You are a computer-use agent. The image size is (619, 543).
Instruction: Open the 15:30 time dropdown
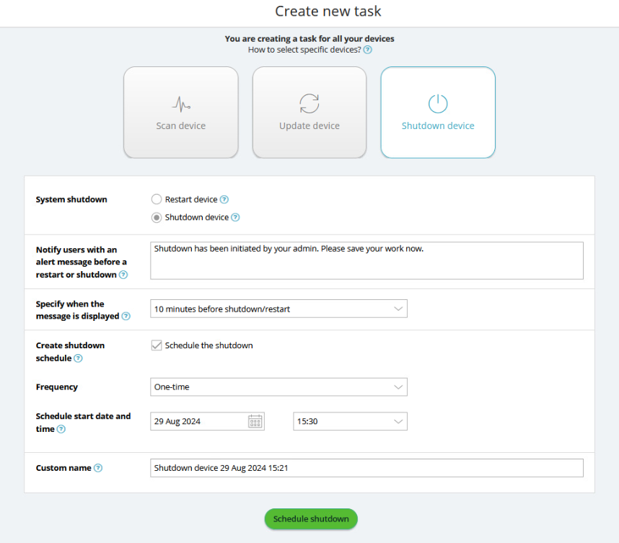[350, 422]
